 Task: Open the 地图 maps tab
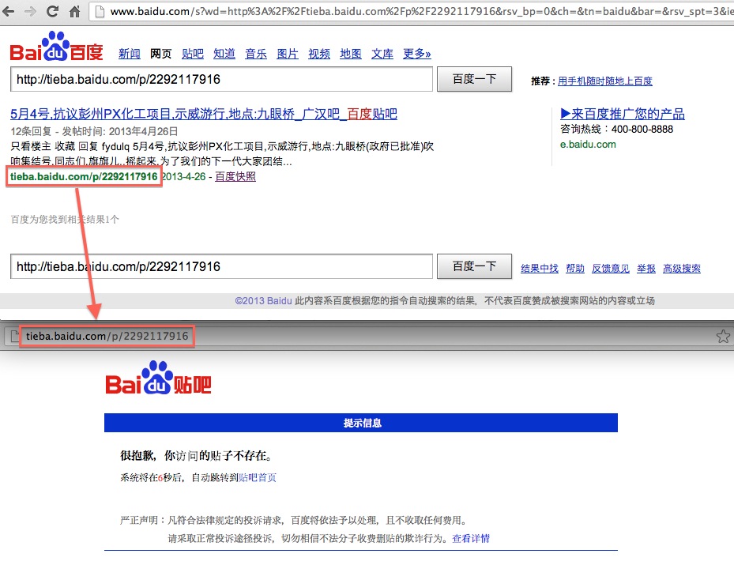click(351, 54)
